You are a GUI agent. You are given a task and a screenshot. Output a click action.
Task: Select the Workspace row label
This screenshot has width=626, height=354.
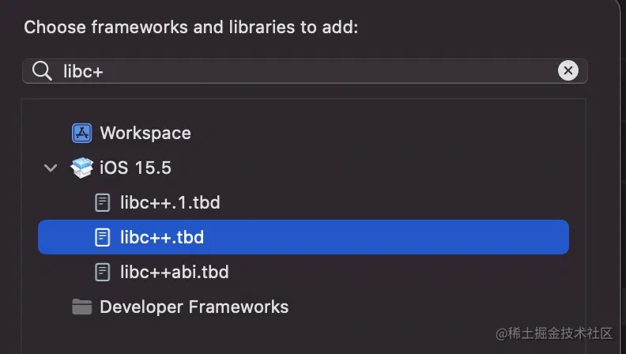pos(145,133)
